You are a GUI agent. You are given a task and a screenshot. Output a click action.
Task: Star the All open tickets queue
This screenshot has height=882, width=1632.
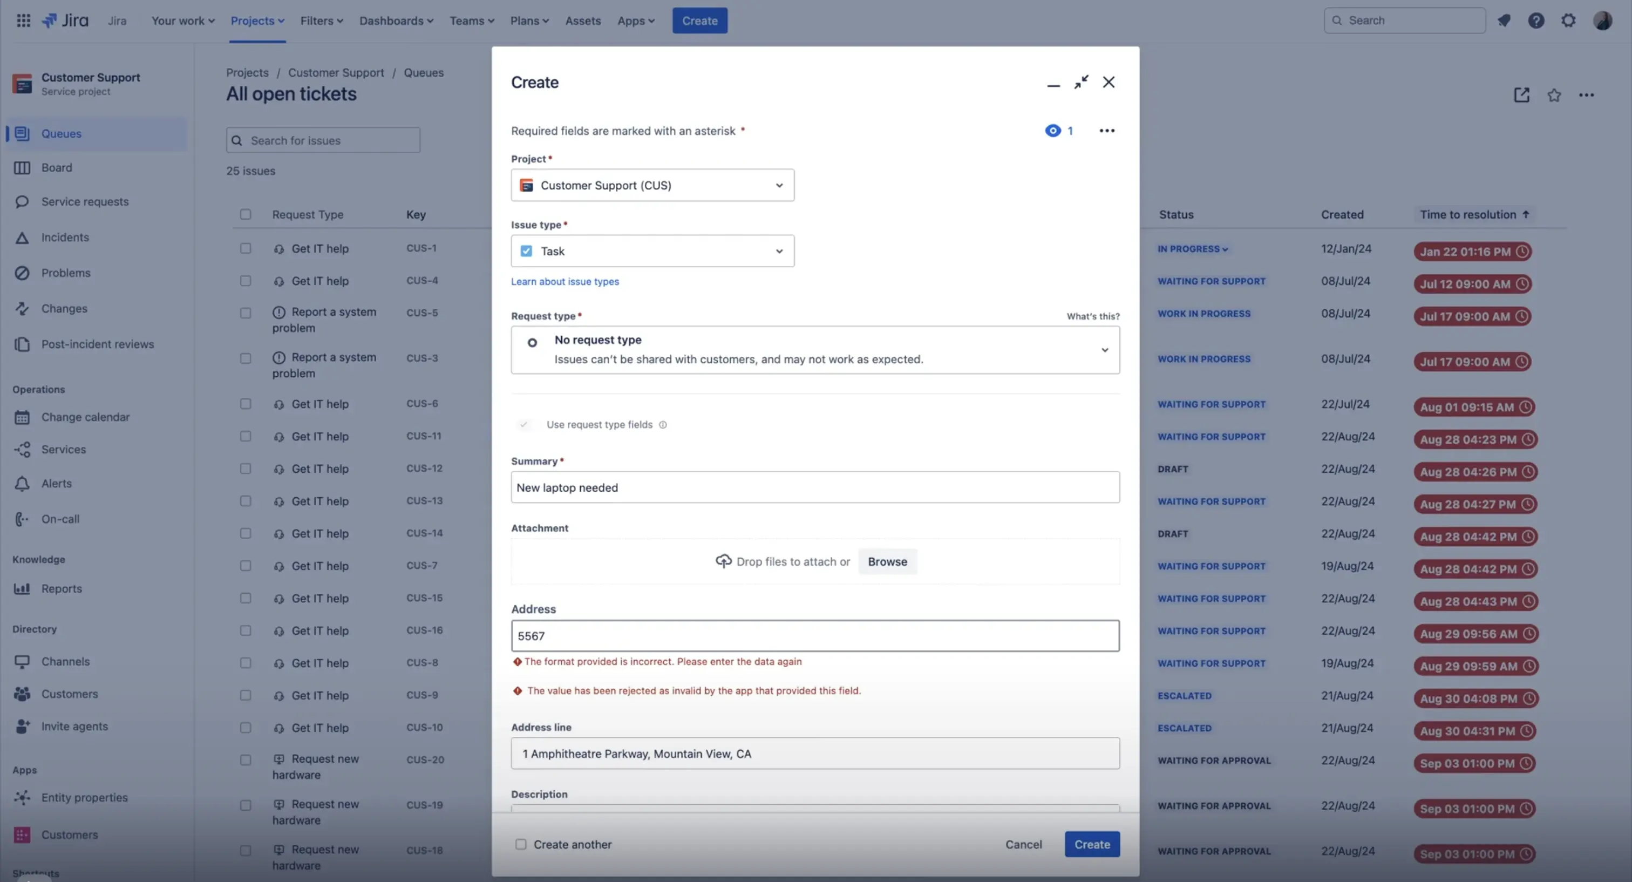click(x=1553, y=95)
